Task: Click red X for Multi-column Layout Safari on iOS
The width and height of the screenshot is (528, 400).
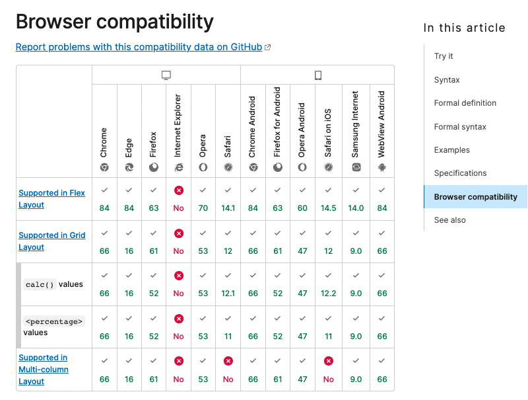Action: point(328,361)
